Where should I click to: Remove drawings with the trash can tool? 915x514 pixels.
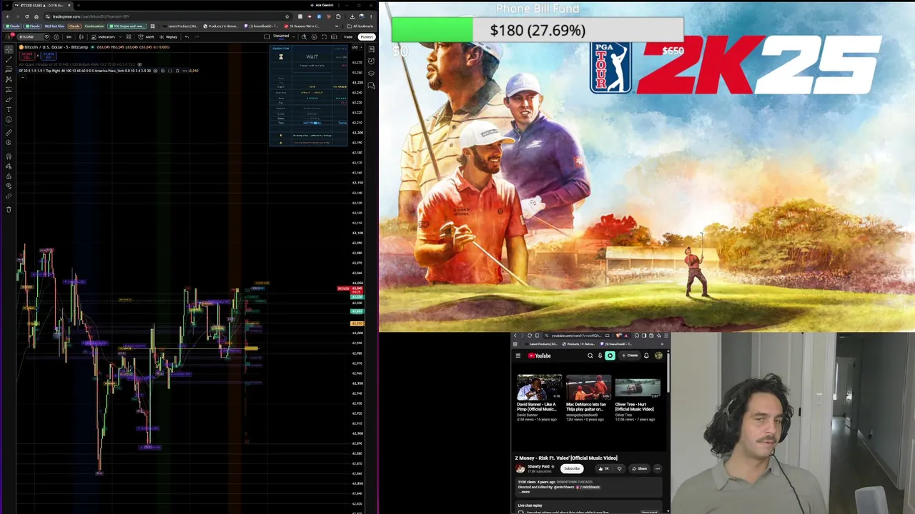coord(9,209)
